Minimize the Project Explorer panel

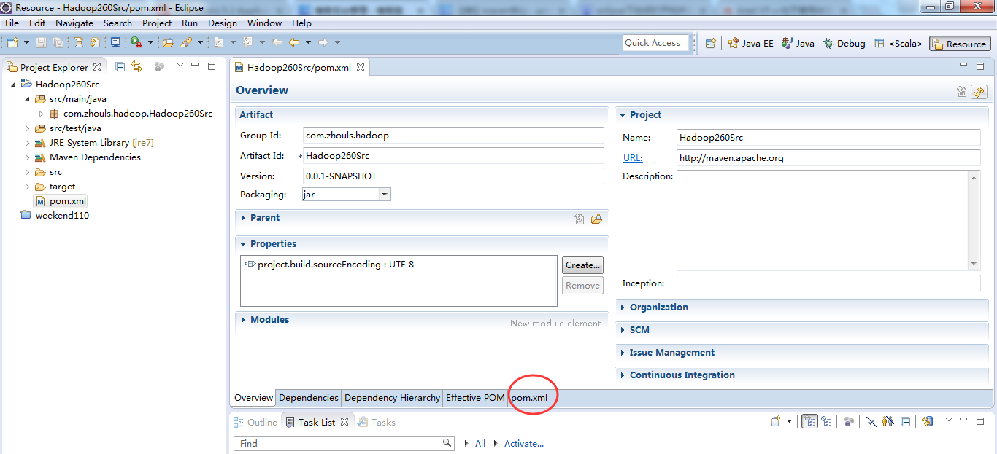coord(195,66)
